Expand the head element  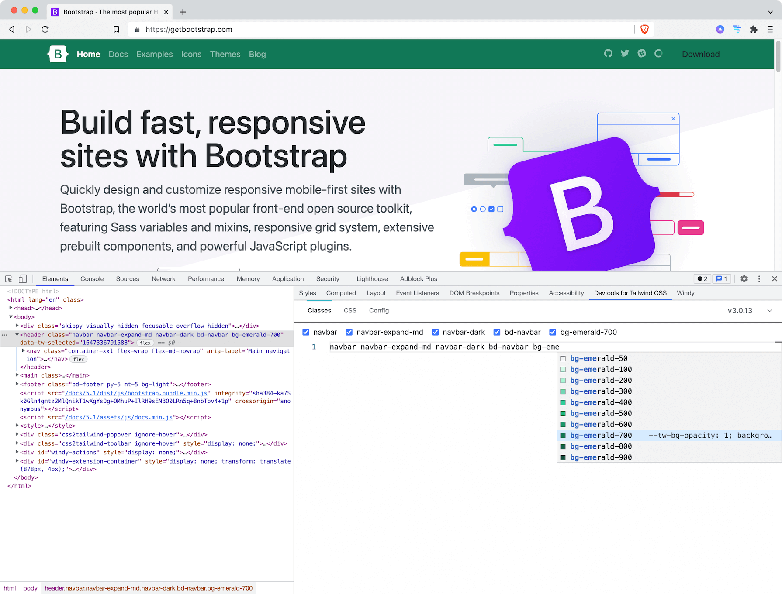[x=11, y=308]
